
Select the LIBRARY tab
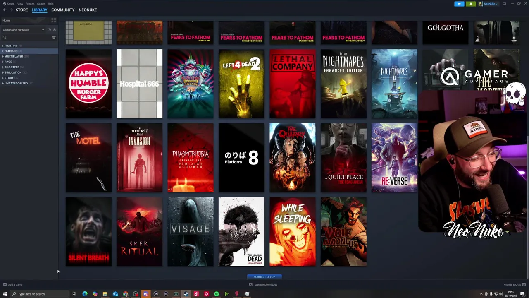coord(40,10)
